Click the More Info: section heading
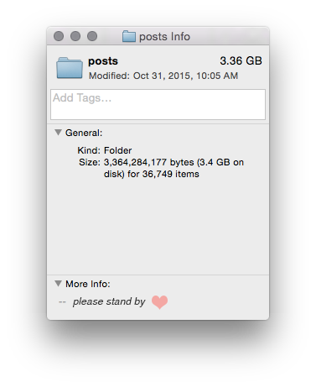The width and height of the screenshot is (316, 382). click(x=88, y=284)
